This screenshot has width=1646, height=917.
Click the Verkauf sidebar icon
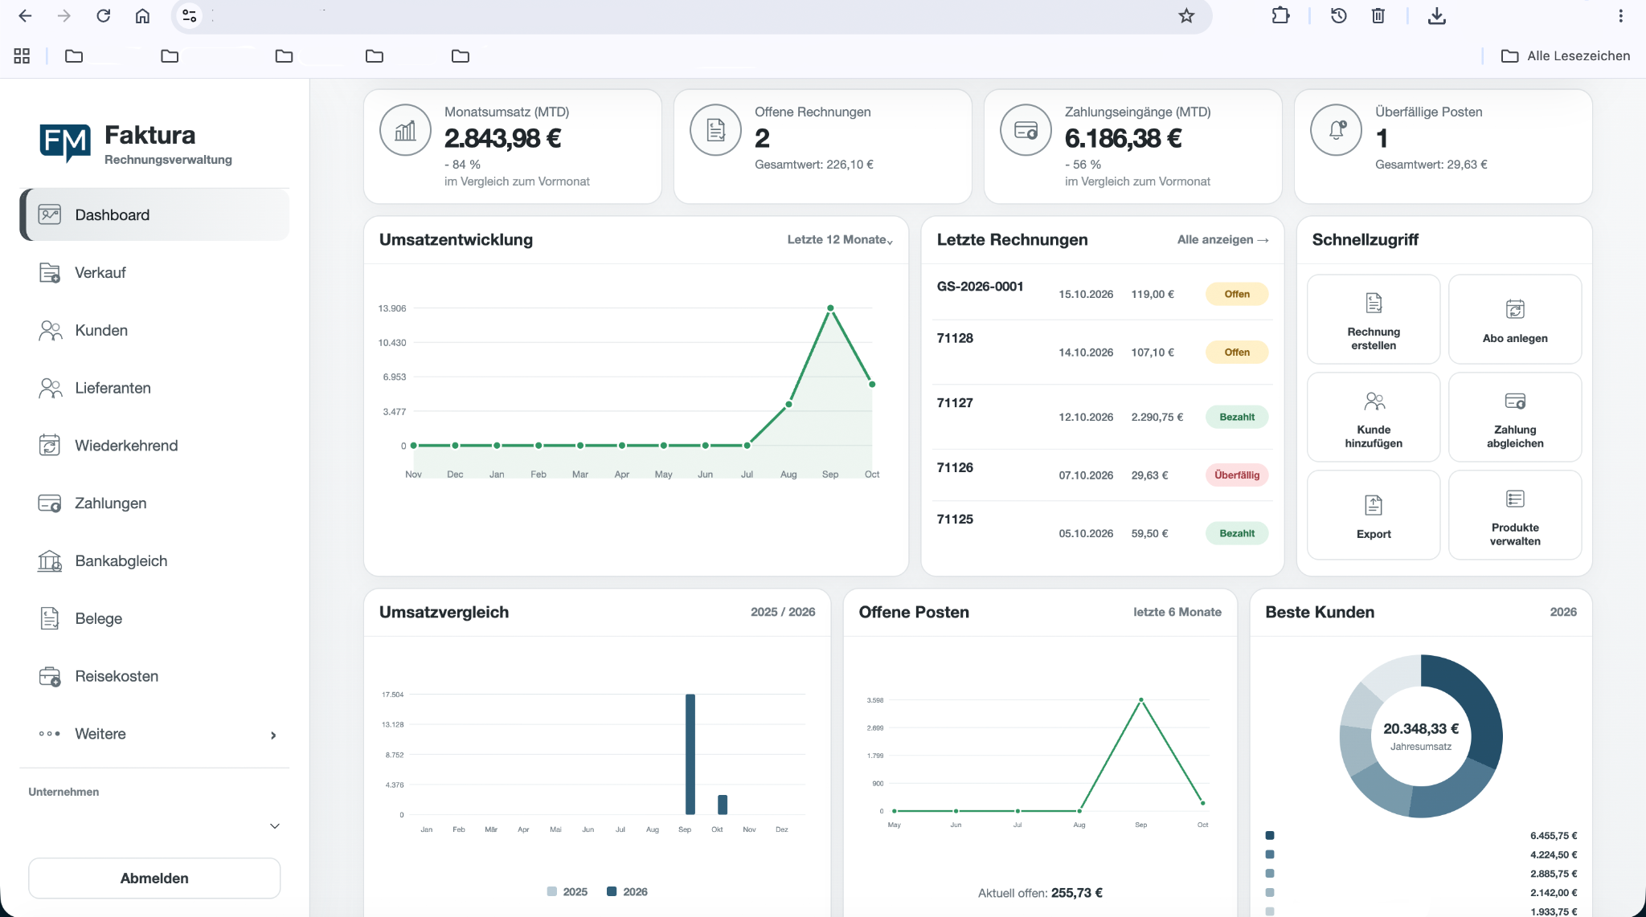click(x=50, y=272)
